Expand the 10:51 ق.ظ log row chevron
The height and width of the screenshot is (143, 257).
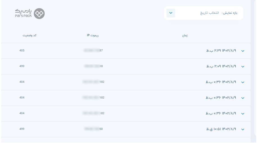243,129
